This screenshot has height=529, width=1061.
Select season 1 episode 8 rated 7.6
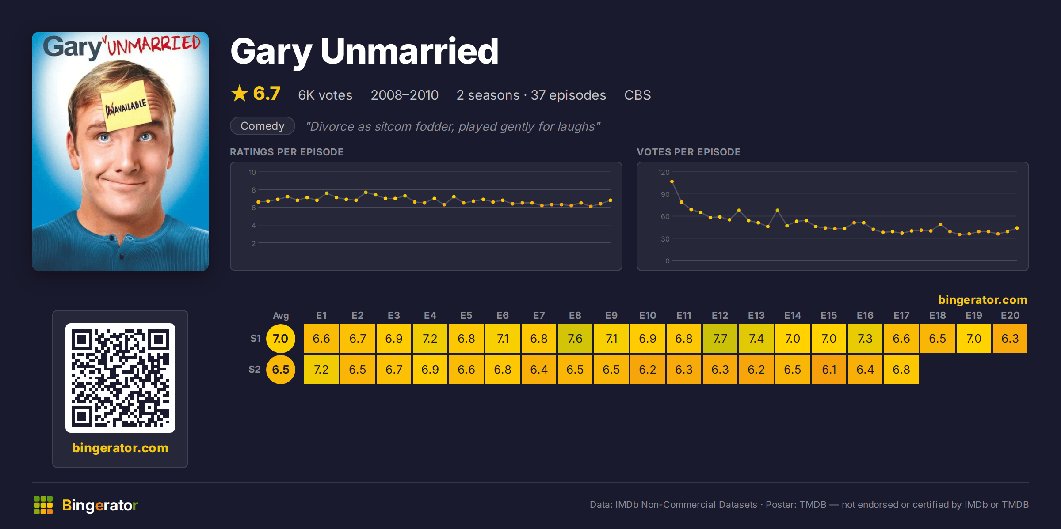tap(575, 339)
